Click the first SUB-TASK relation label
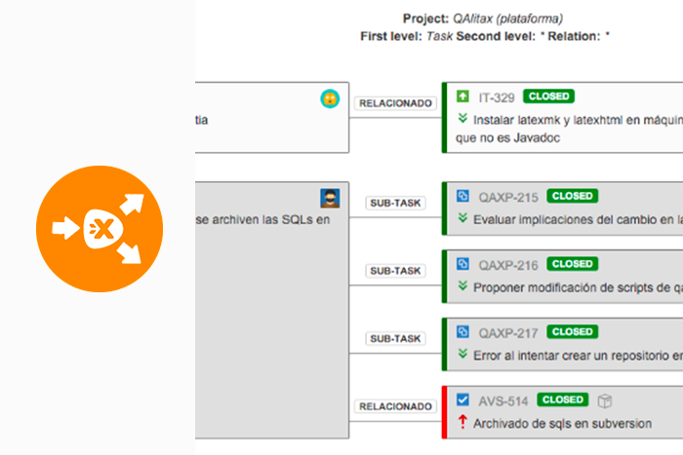683x455 pixels. point(395,204)
